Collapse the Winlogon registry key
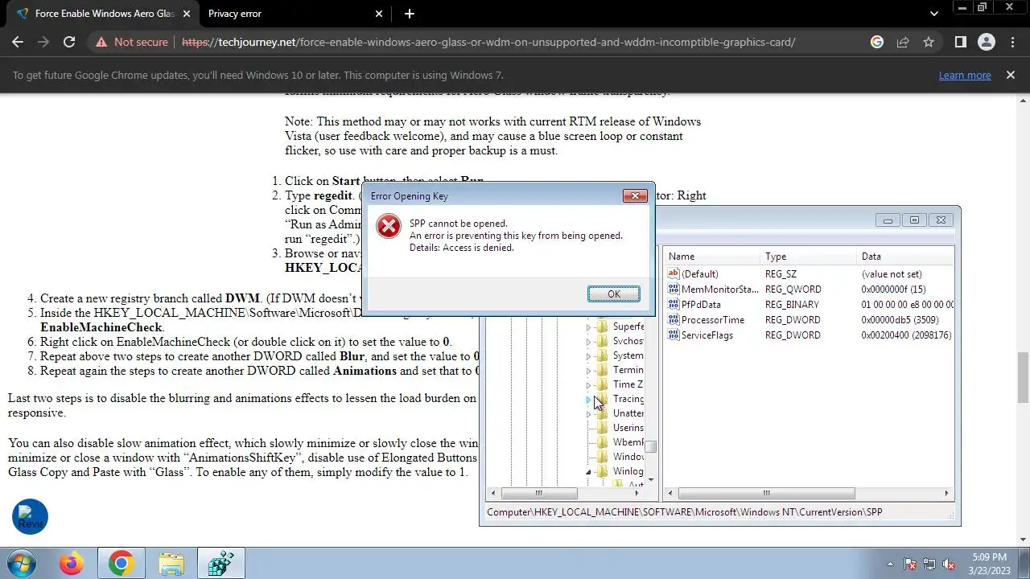Viewport: 1030px width, 579px height. click(x=588, y=471)
